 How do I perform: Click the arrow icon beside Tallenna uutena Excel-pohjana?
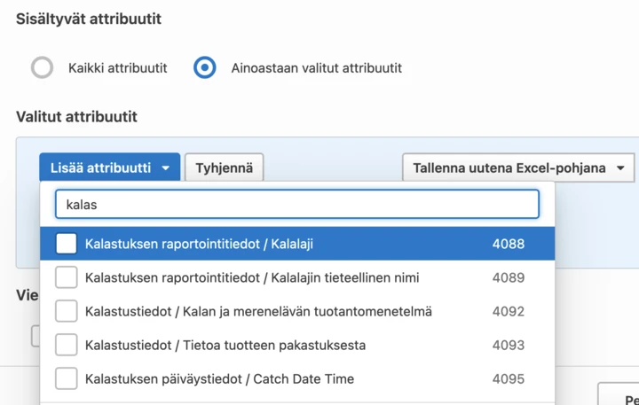point(620,168)
